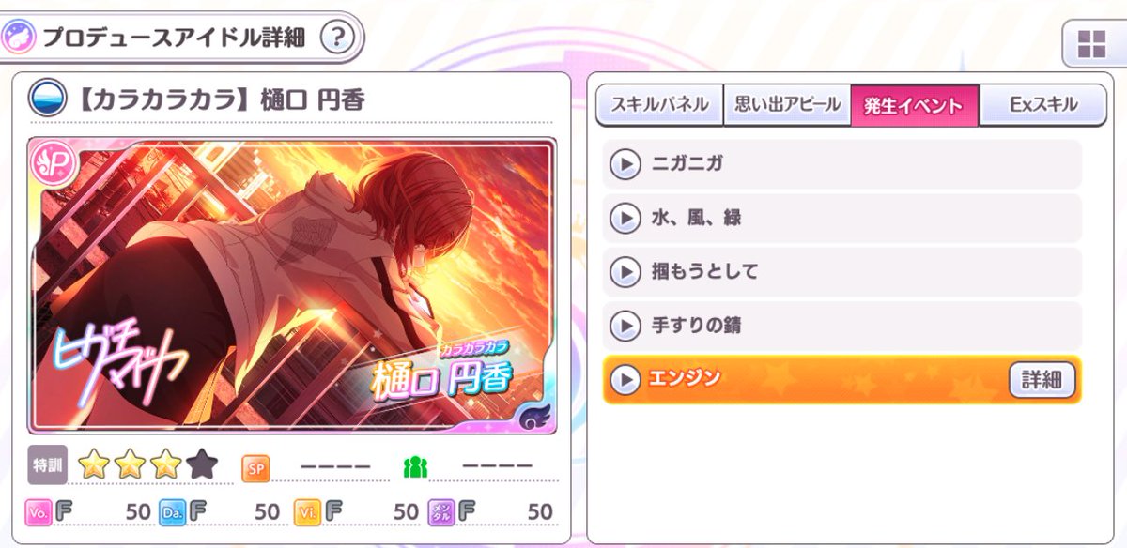The height and width of the screenshot is (548, 1127).
Task: Click the yellow Vi. stat icon
Action: [307, 511]
